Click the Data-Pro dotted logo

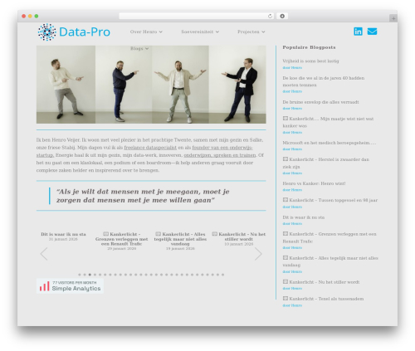click(x=46, y=32)
